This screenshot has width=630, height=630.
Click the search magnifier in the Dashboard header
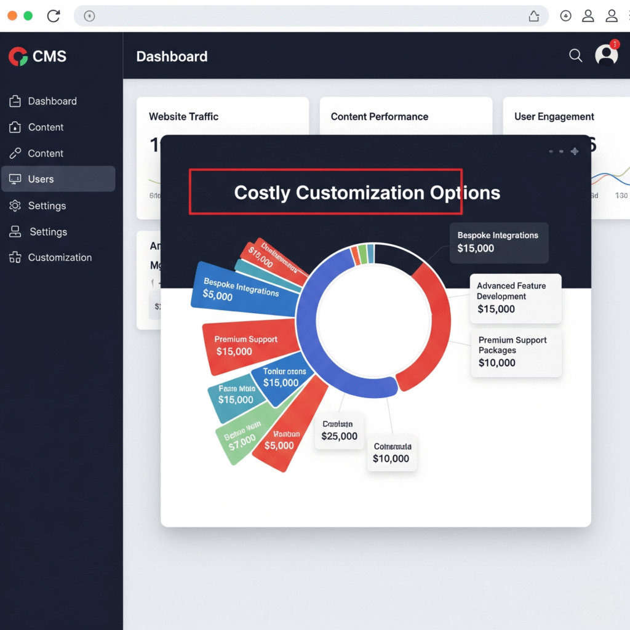point(575,56)
